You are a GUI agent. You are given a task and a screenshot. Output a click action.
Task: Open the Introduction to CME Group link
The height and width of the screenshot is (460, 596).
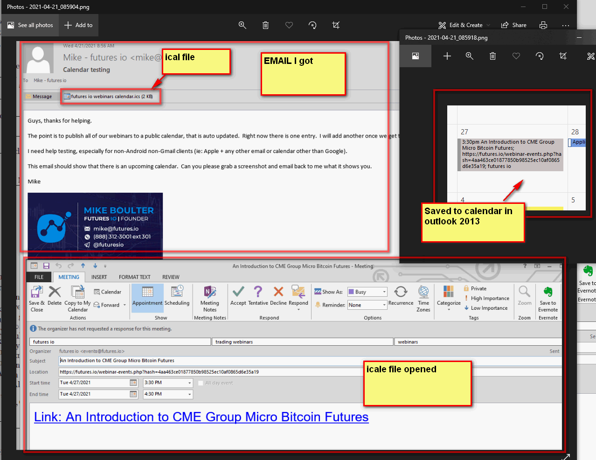pos(201,417)
